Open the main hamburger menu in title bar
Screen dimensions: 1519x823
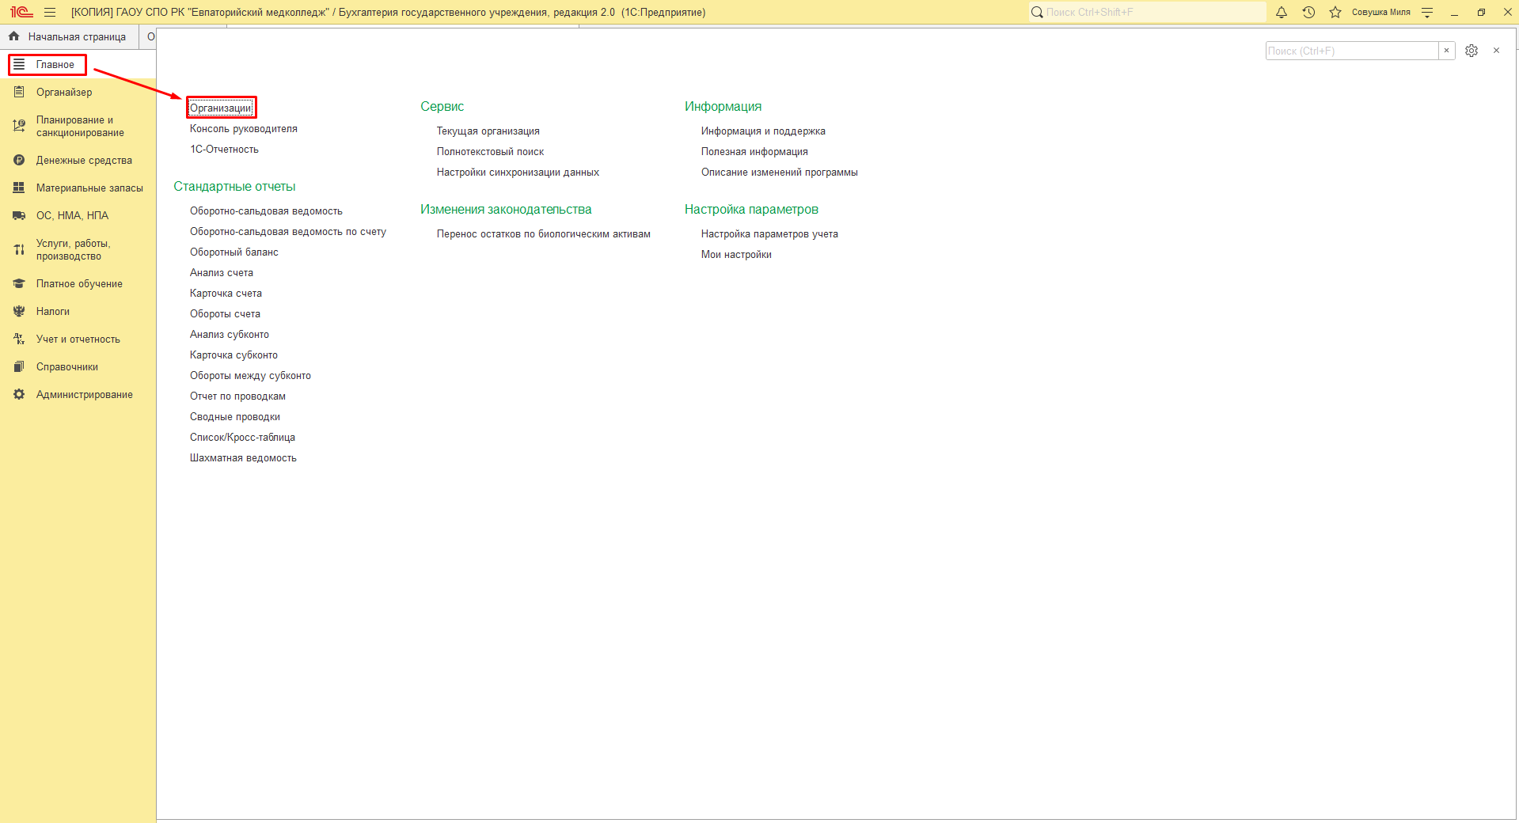(x=50, y=12)
